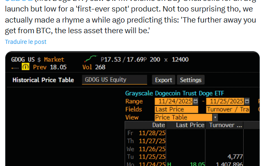Click the green mini price chart icon
This screenshot has height=166, width=267.
click(91, 59)
